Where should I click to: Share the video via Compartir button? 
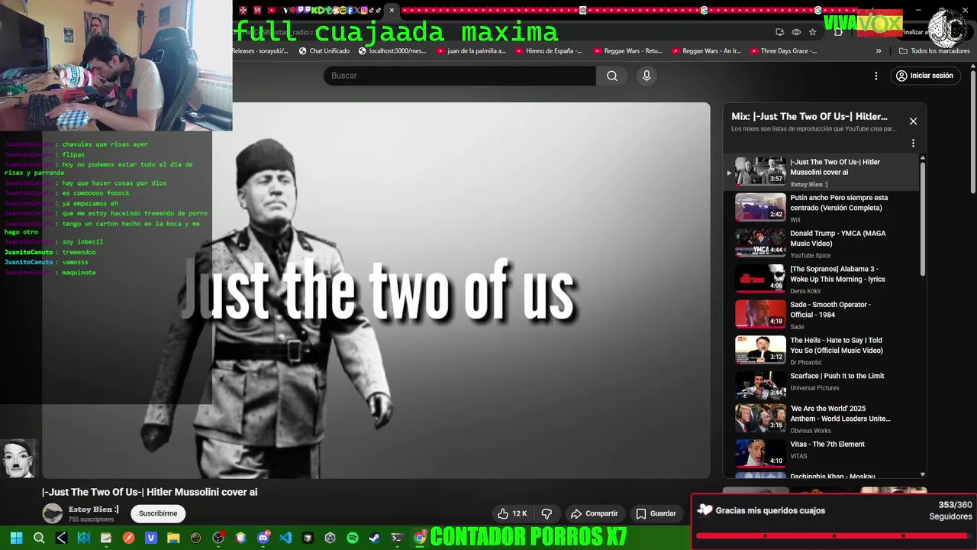tap(595, 513)
